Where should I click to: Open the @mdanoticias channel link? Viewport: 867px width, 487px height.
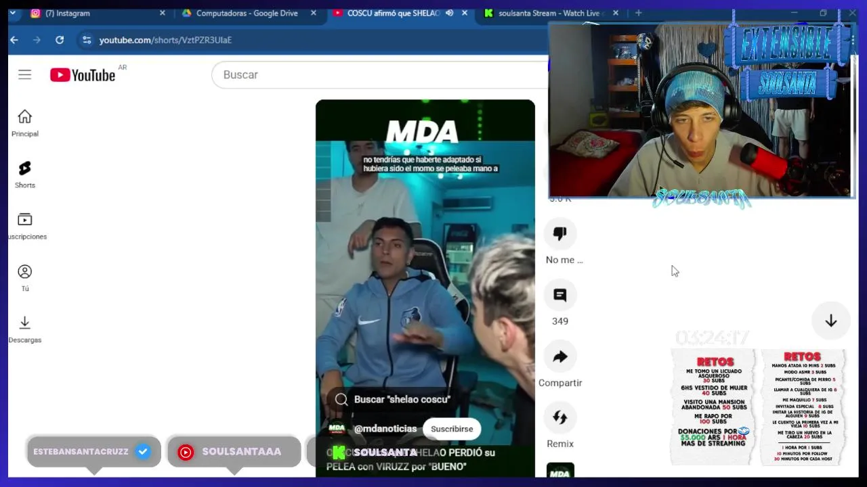pos(385,429)
